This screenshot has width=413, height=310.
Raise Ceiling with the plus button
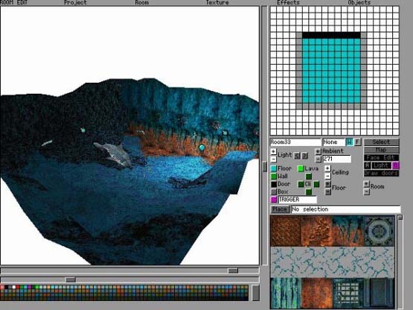[x=327, y=168]
